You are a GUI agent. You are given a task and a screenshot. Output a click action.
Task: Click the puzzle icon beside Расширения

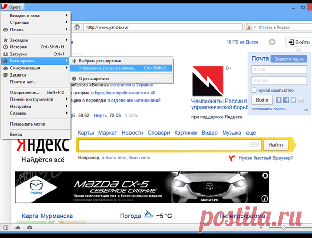click(x=6, y=61)
